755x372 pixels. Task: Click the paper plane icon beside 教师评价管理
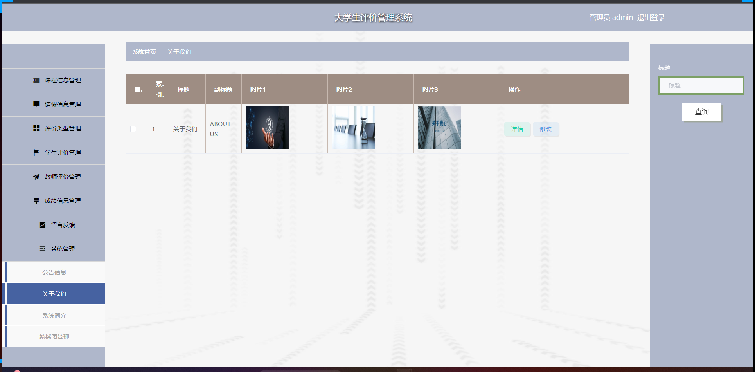click(36, 177)
